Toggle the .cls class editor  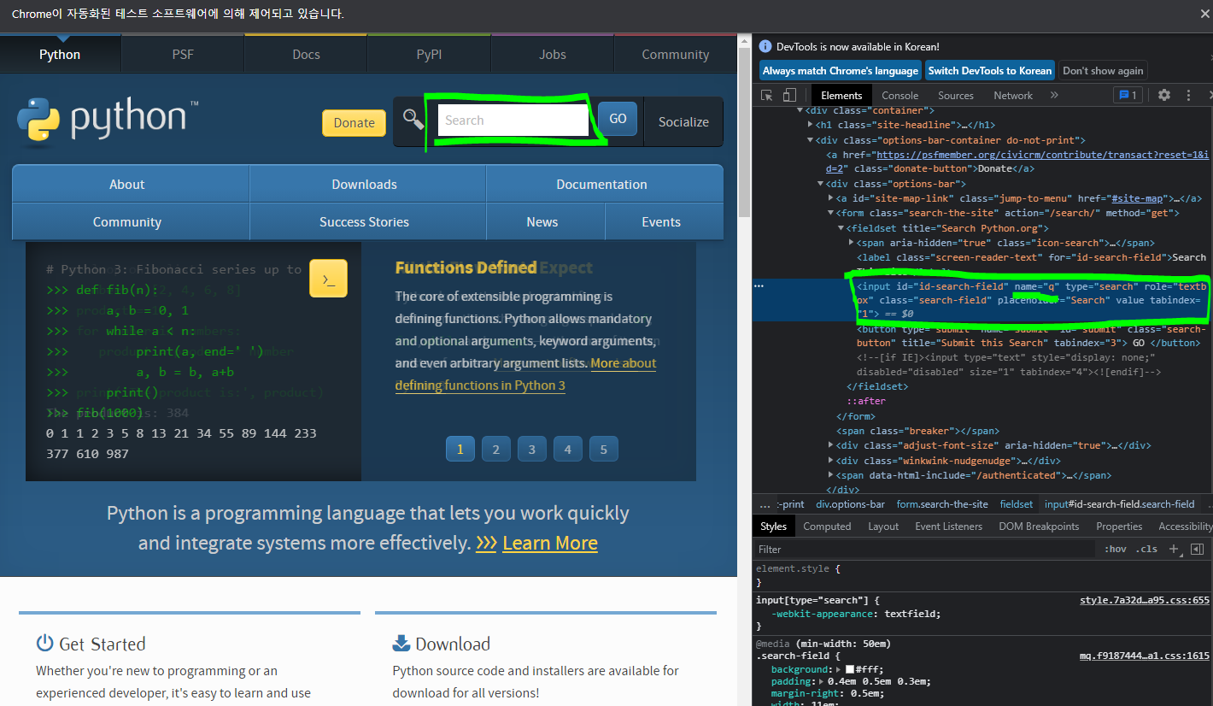point(1146,549)
